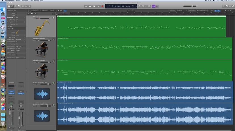Toggle horizontal auto zoom button
235x131 pixels.
click(219, 11)
